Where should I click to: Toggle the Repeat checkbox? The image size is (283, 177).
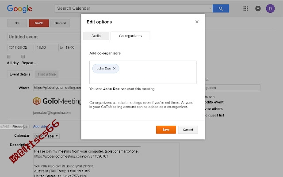[x=23, y=57]
